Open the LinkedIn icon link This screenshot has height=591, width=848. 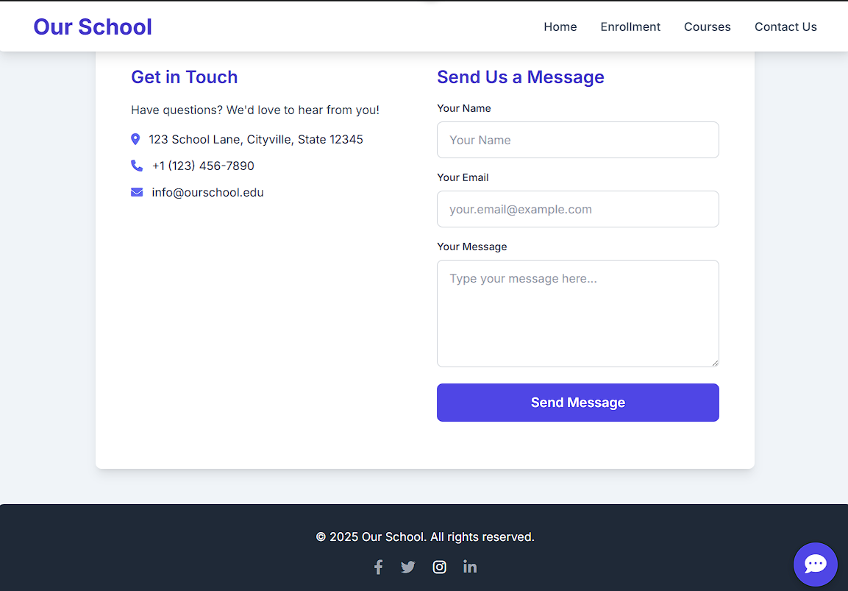pos(470,567)
